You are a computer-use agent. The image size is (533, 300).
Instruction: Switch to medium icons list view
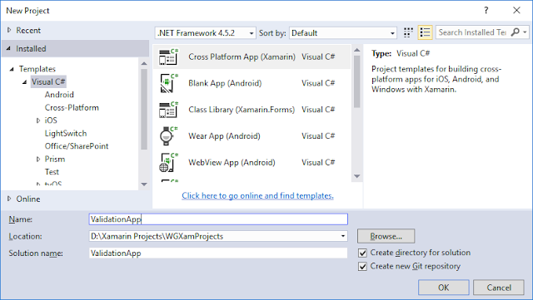point(425,32)
